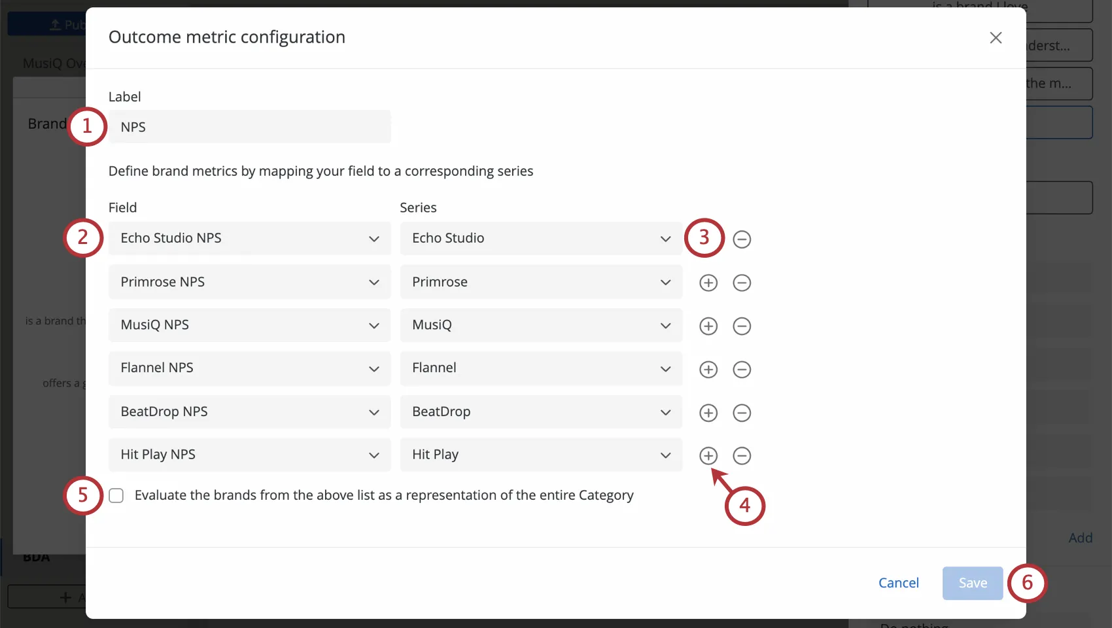
Task: Open the Series dropdown for Hit Play
Action: click(x=665, y=455)
